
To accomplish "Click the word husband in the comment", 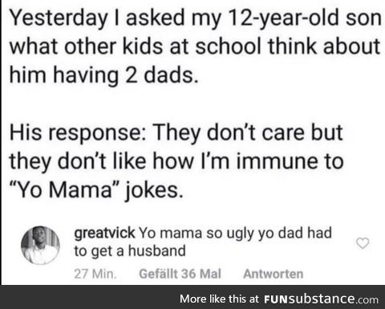I will (x=157, y=250).
